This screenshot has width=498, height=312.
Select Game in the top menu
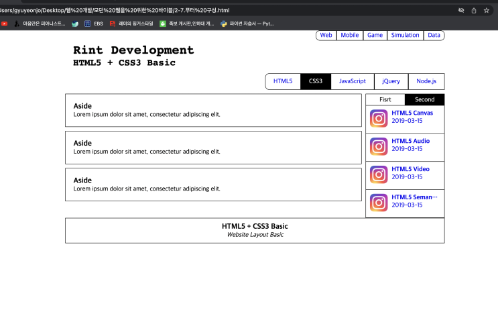[x=375, y=35]
